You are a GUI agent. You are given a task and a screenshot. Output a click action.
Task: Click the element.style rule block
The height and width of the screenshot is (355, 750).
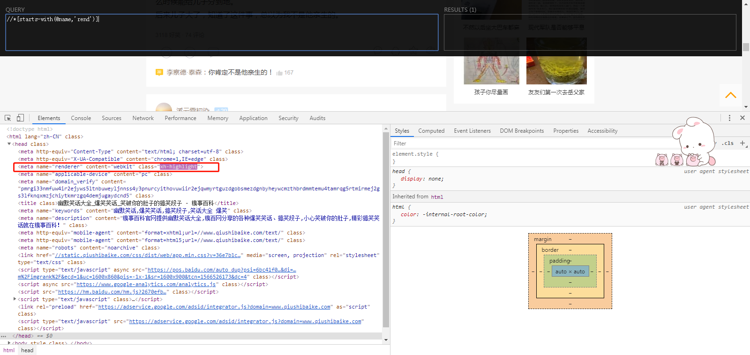[x=570, y=158]
